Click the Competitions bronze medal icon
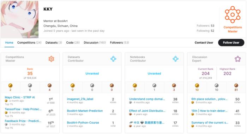 (x=50, y=85)
